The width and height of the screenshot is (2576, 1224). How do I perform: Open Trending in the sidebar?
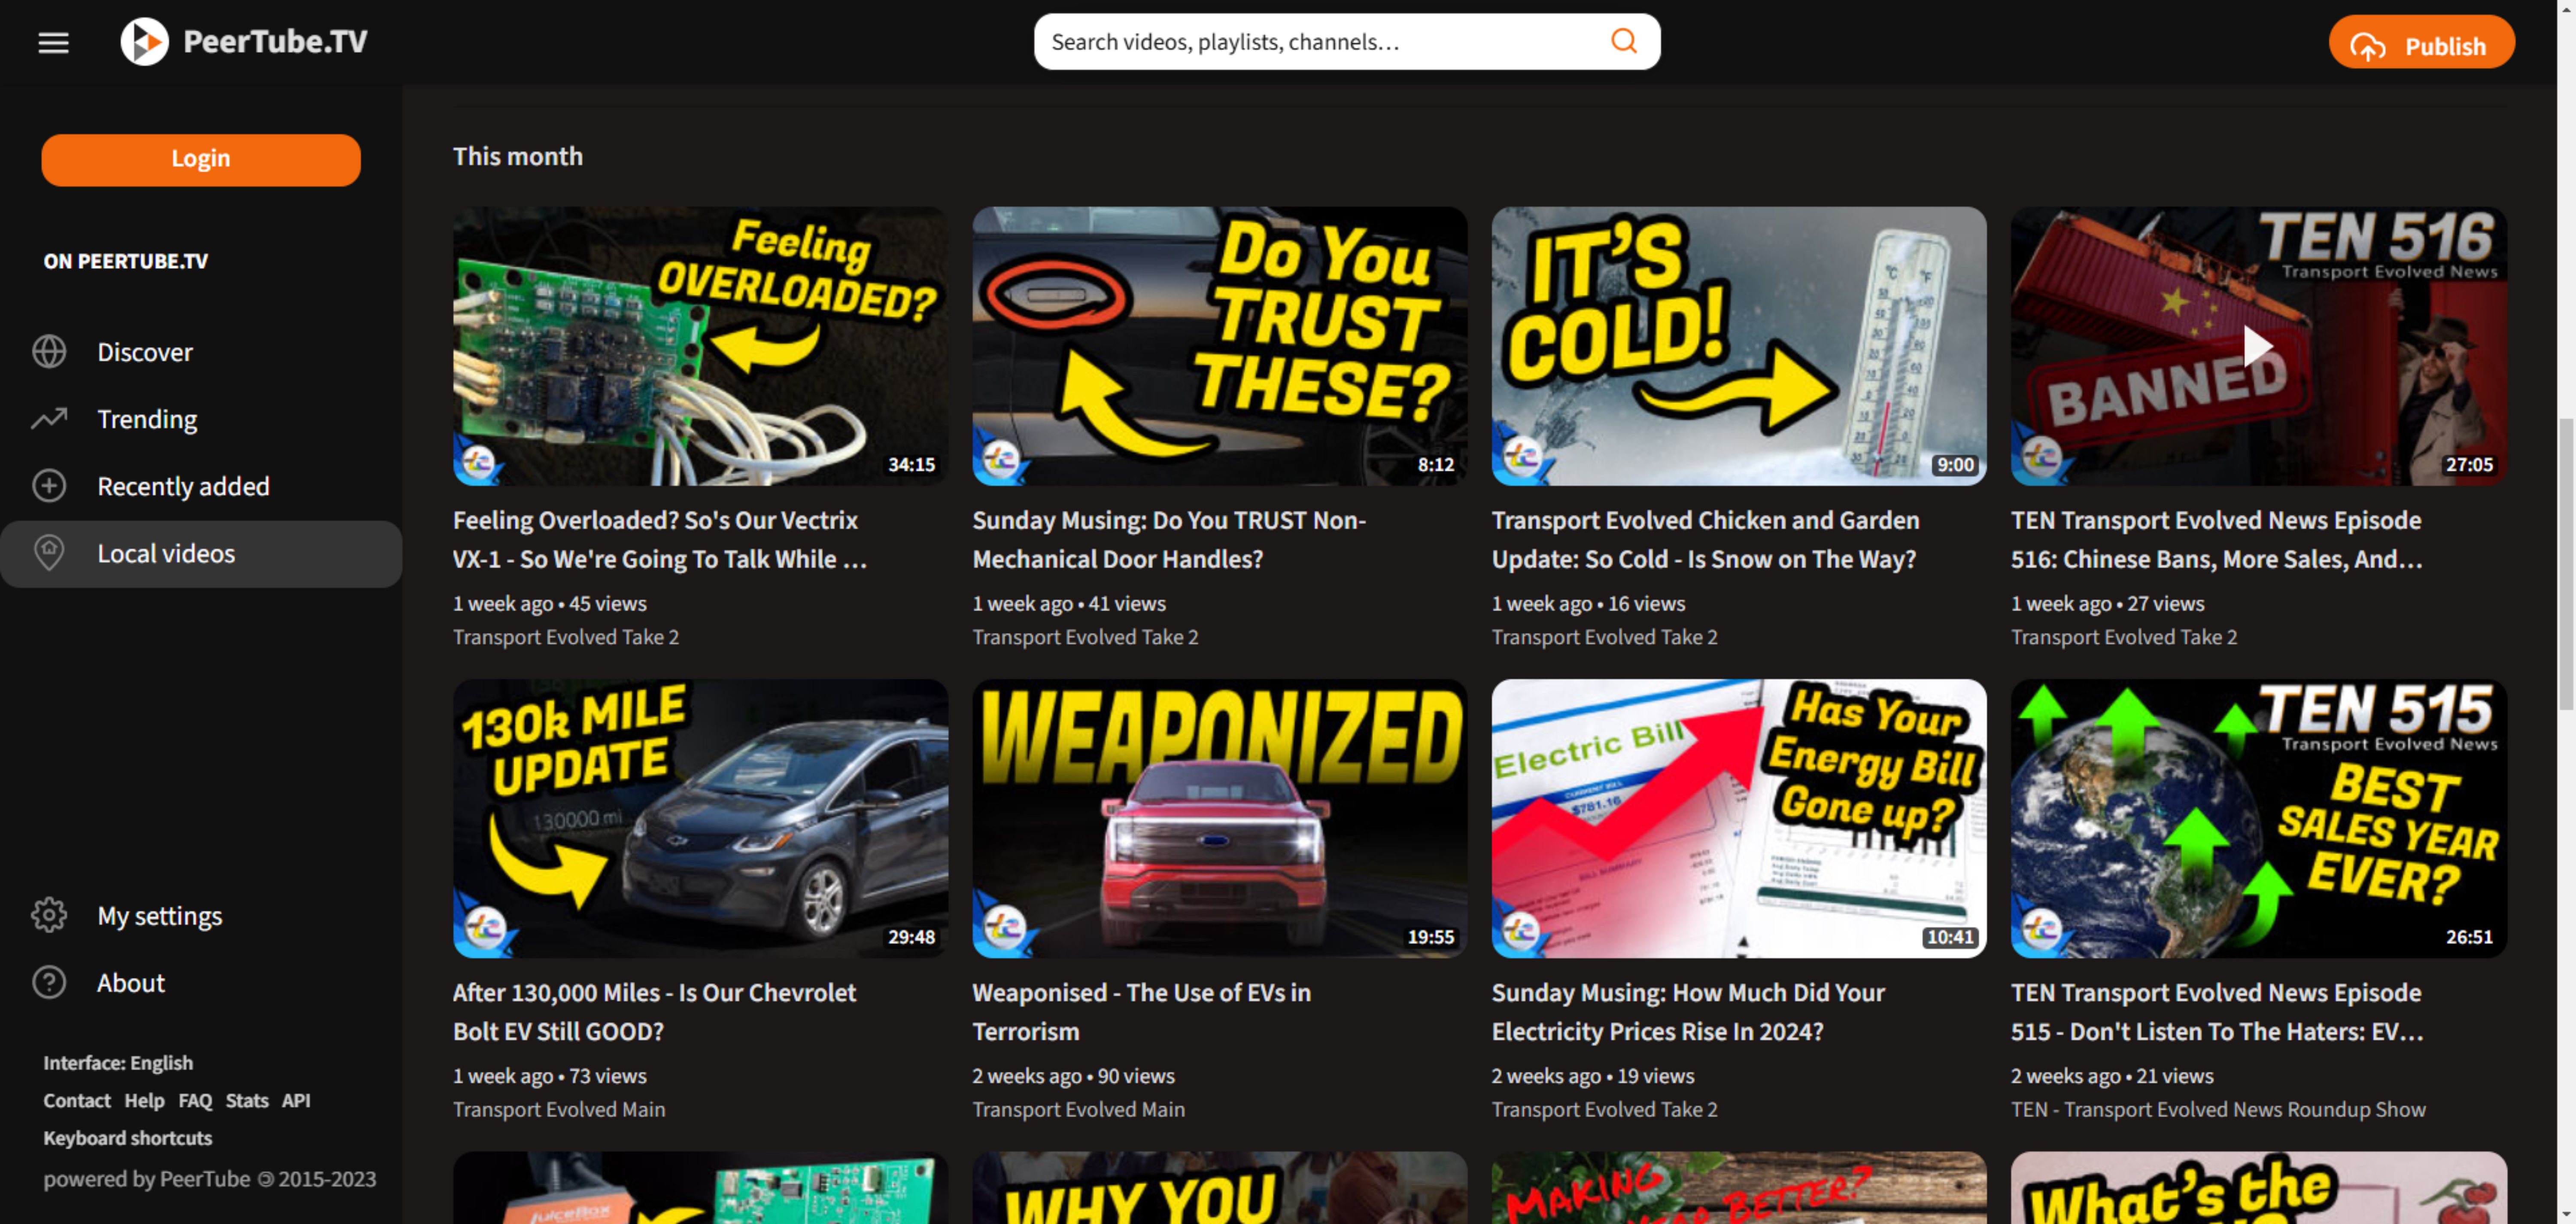(x=200, y=419)
